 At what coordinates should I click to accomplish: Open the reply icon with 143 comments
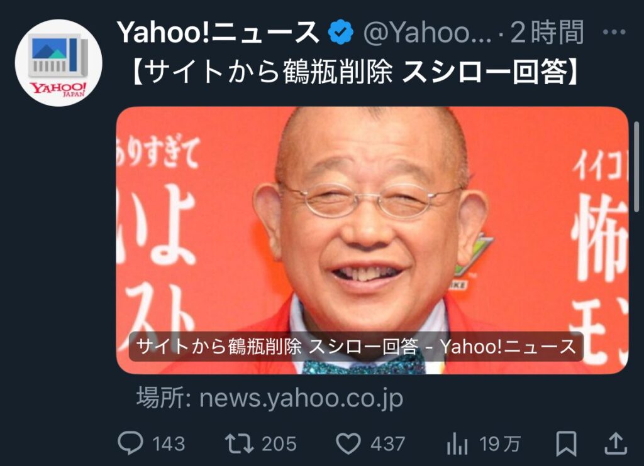131,443
